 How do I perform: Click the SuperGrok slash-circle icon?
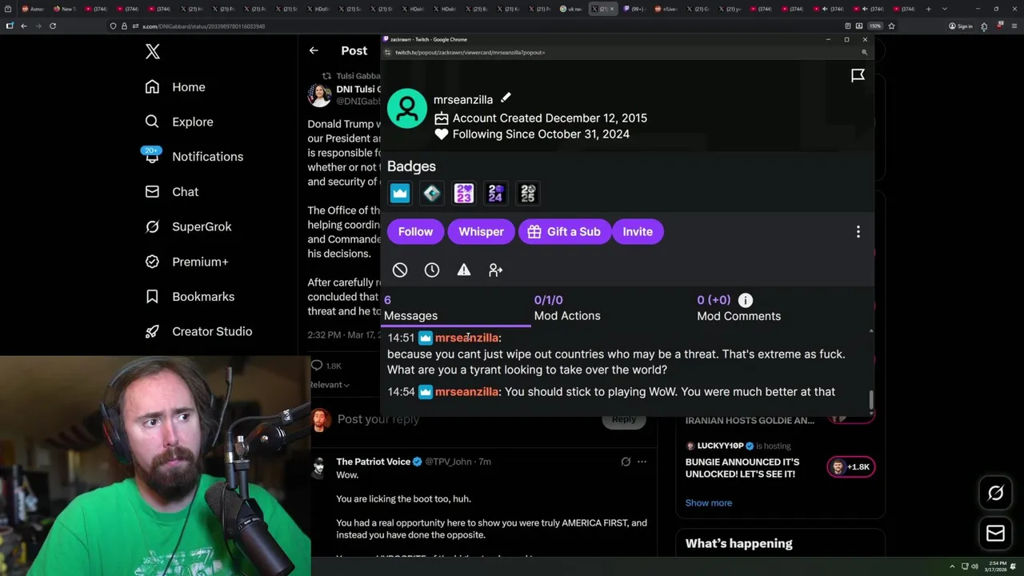(152, 226)
